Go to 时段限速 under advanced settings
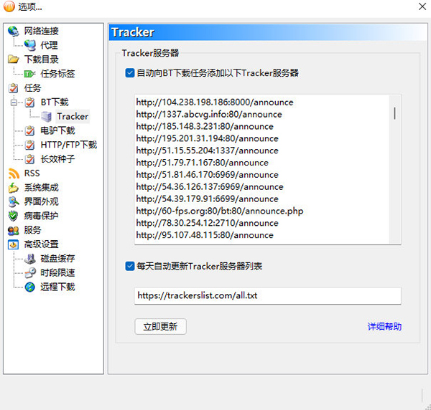 click(57, 272)
